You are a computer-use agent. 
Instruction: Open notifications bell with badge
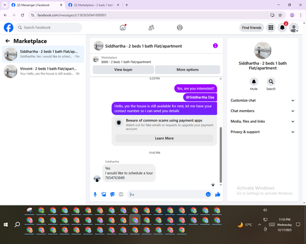282,27
